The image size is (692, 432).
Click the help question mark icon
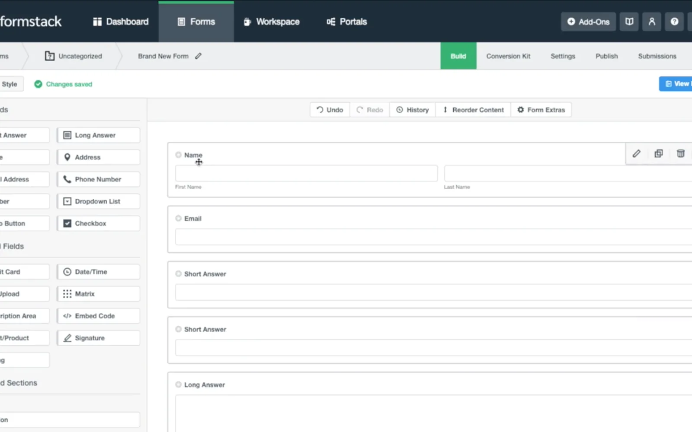click(x=674, y=22)
